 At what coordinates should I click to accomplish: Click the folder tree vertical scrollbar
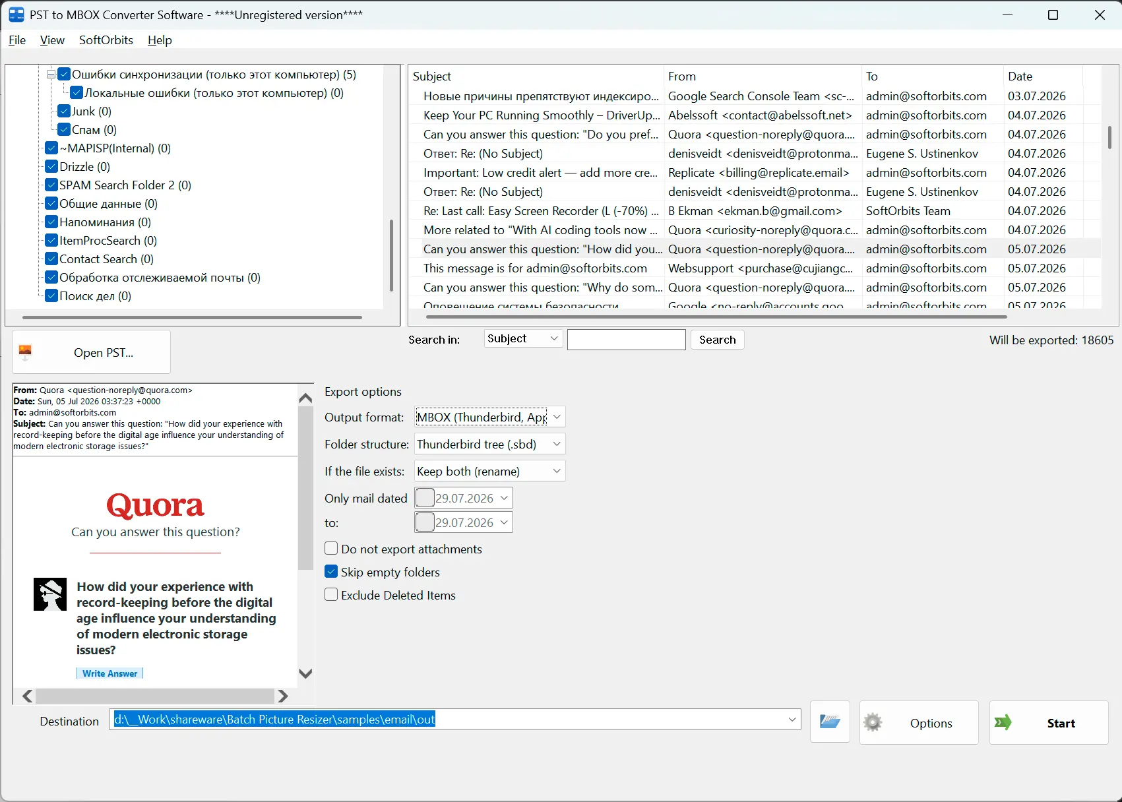[x=391, y=255]
